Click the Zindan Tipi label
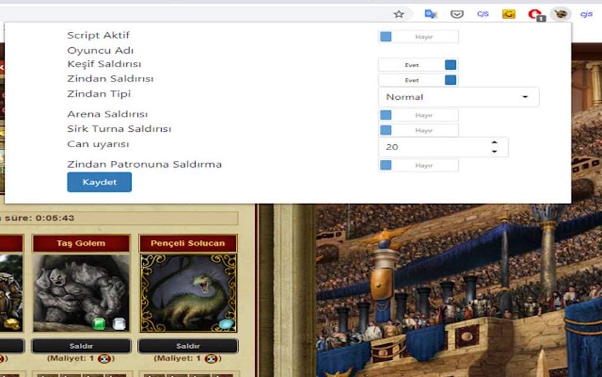The width and height of the screenshot is (602, 377). point(99,94)
